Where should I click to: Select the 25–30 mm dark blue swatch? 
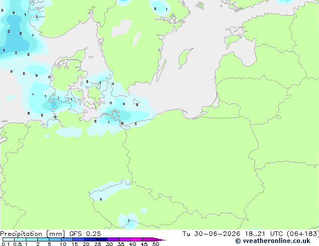coord(102,239)
